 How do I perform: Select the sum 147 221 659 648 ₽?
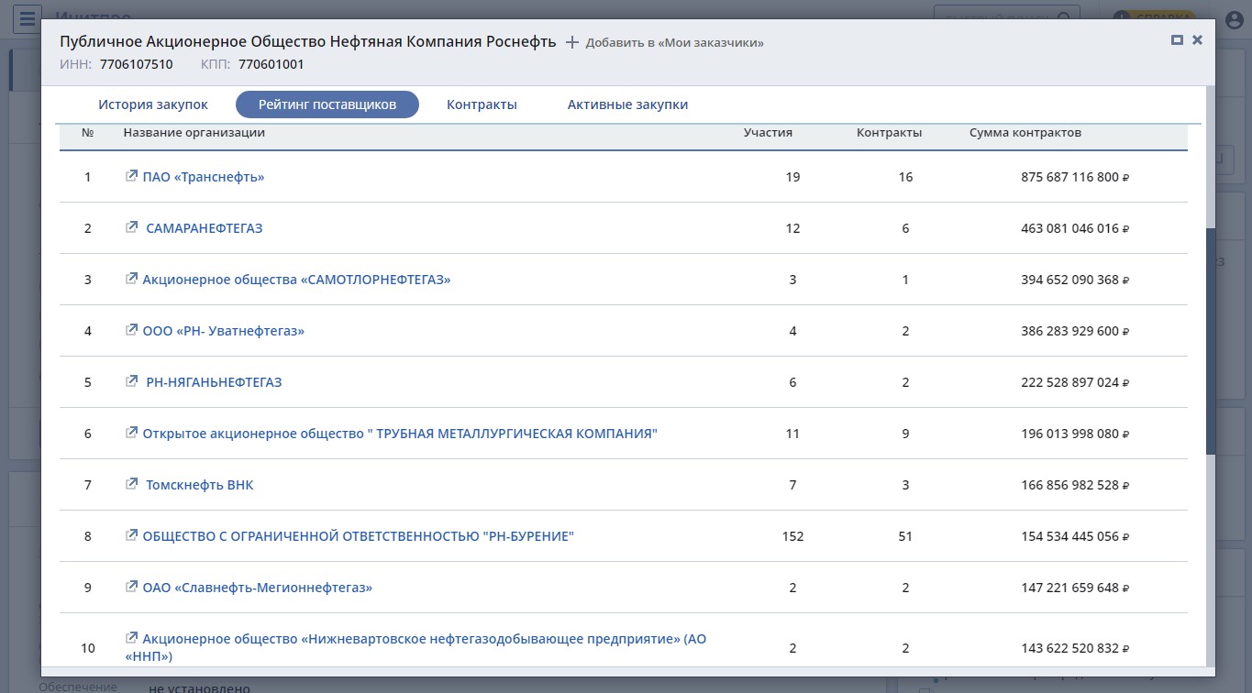coord(1075,588)
